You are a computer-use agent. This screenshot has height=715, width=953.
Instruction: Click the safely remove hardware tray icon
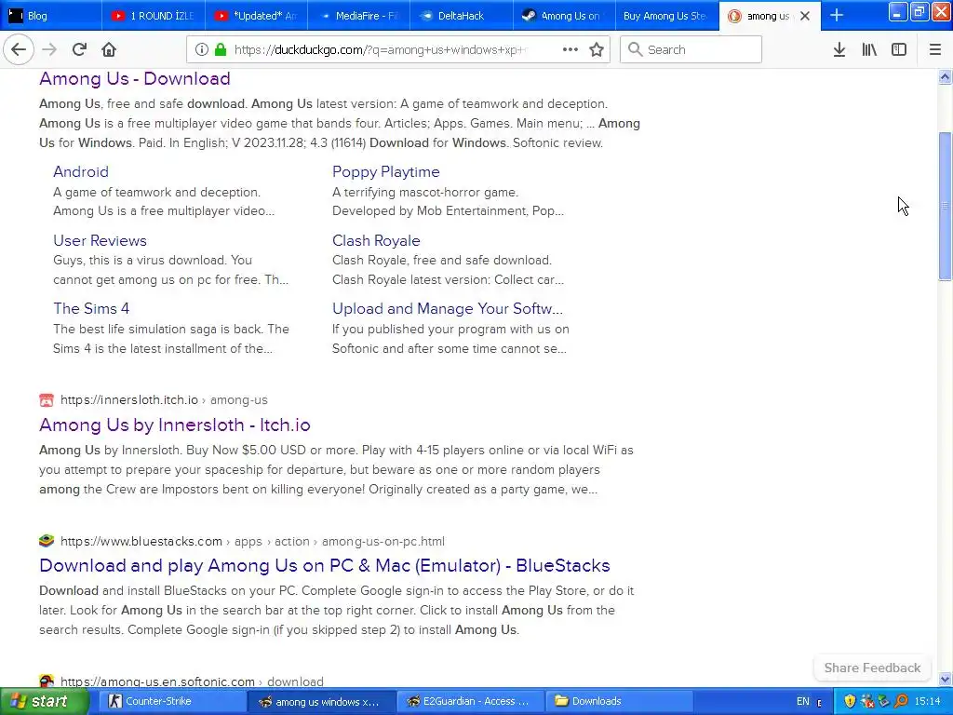click(x=884, y=701)
